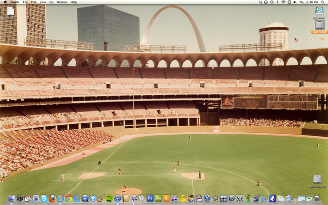Click the clock showing Thu 12:16 PM
Image resolution: width=328 pixels, height=205 pixels.
[x=309, y=2]
